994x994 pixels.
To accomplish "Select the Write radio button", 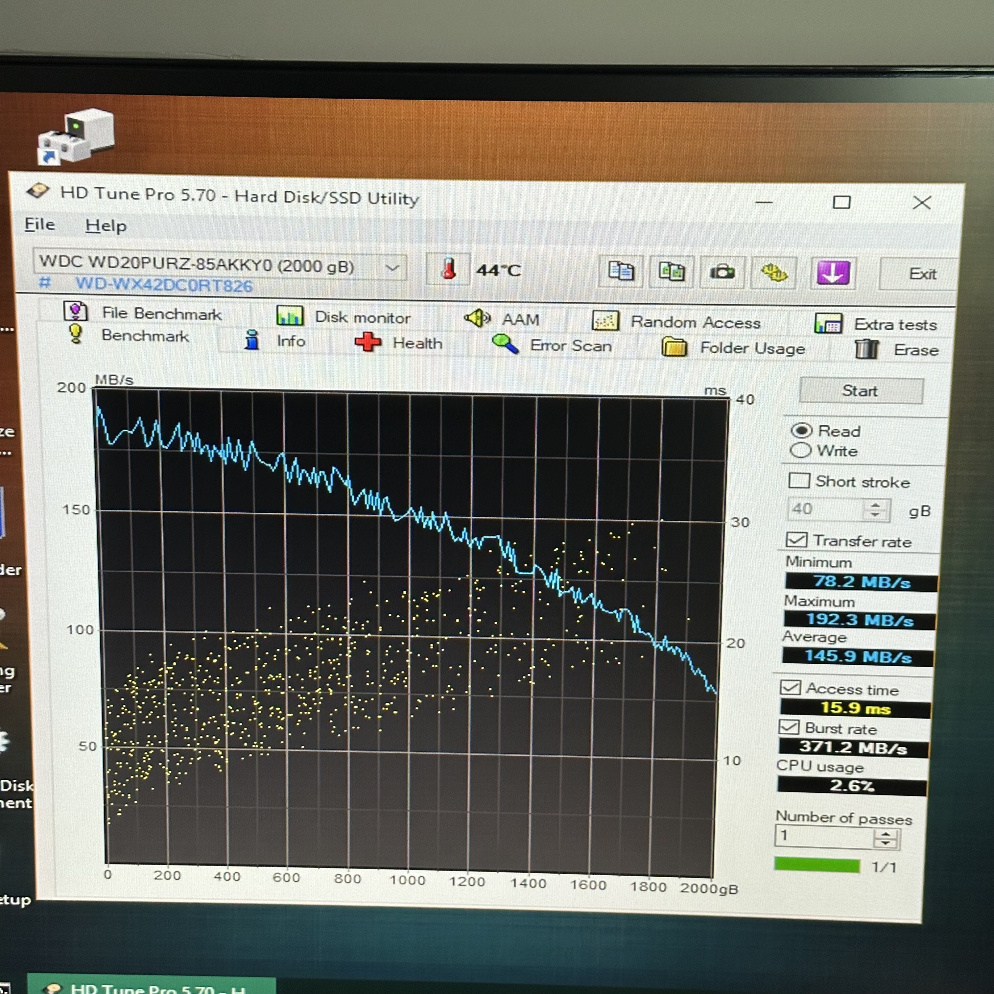I will pos(800,450).
